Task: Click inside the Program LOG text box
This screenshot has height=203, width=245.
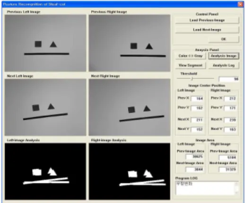Action: coord(205,188)
